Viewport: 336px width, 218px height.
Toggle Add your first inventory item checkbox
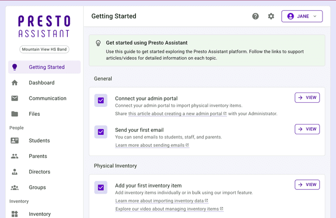click(101, 188)
